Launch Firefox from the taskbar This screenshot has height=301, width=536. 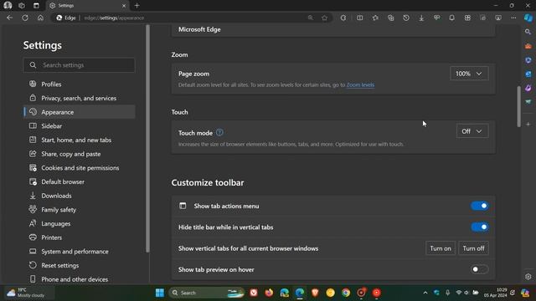click(x=269, y=293)
